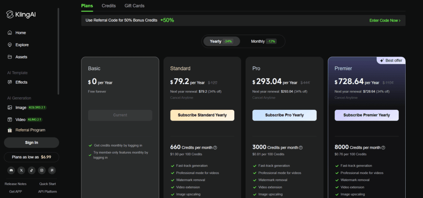Click Standard's 'Cancel Anytime' text
The width and height of the screenshot is (423, 198).
pyautogui.click(x=182, y=98)
